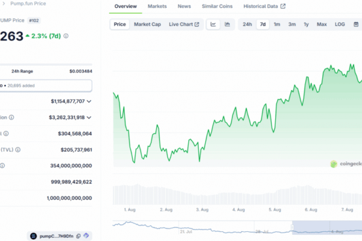Click the portfolio box showing 20,695 added
Screen dimensions: 362x241
point(46,86)
